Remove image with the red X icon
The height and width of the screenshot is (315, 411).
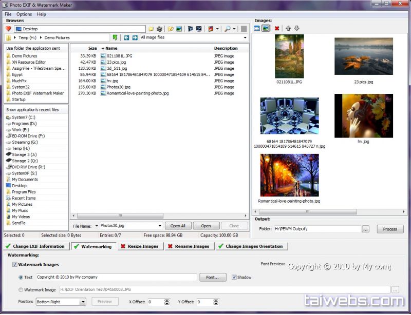tap(277, 28)
